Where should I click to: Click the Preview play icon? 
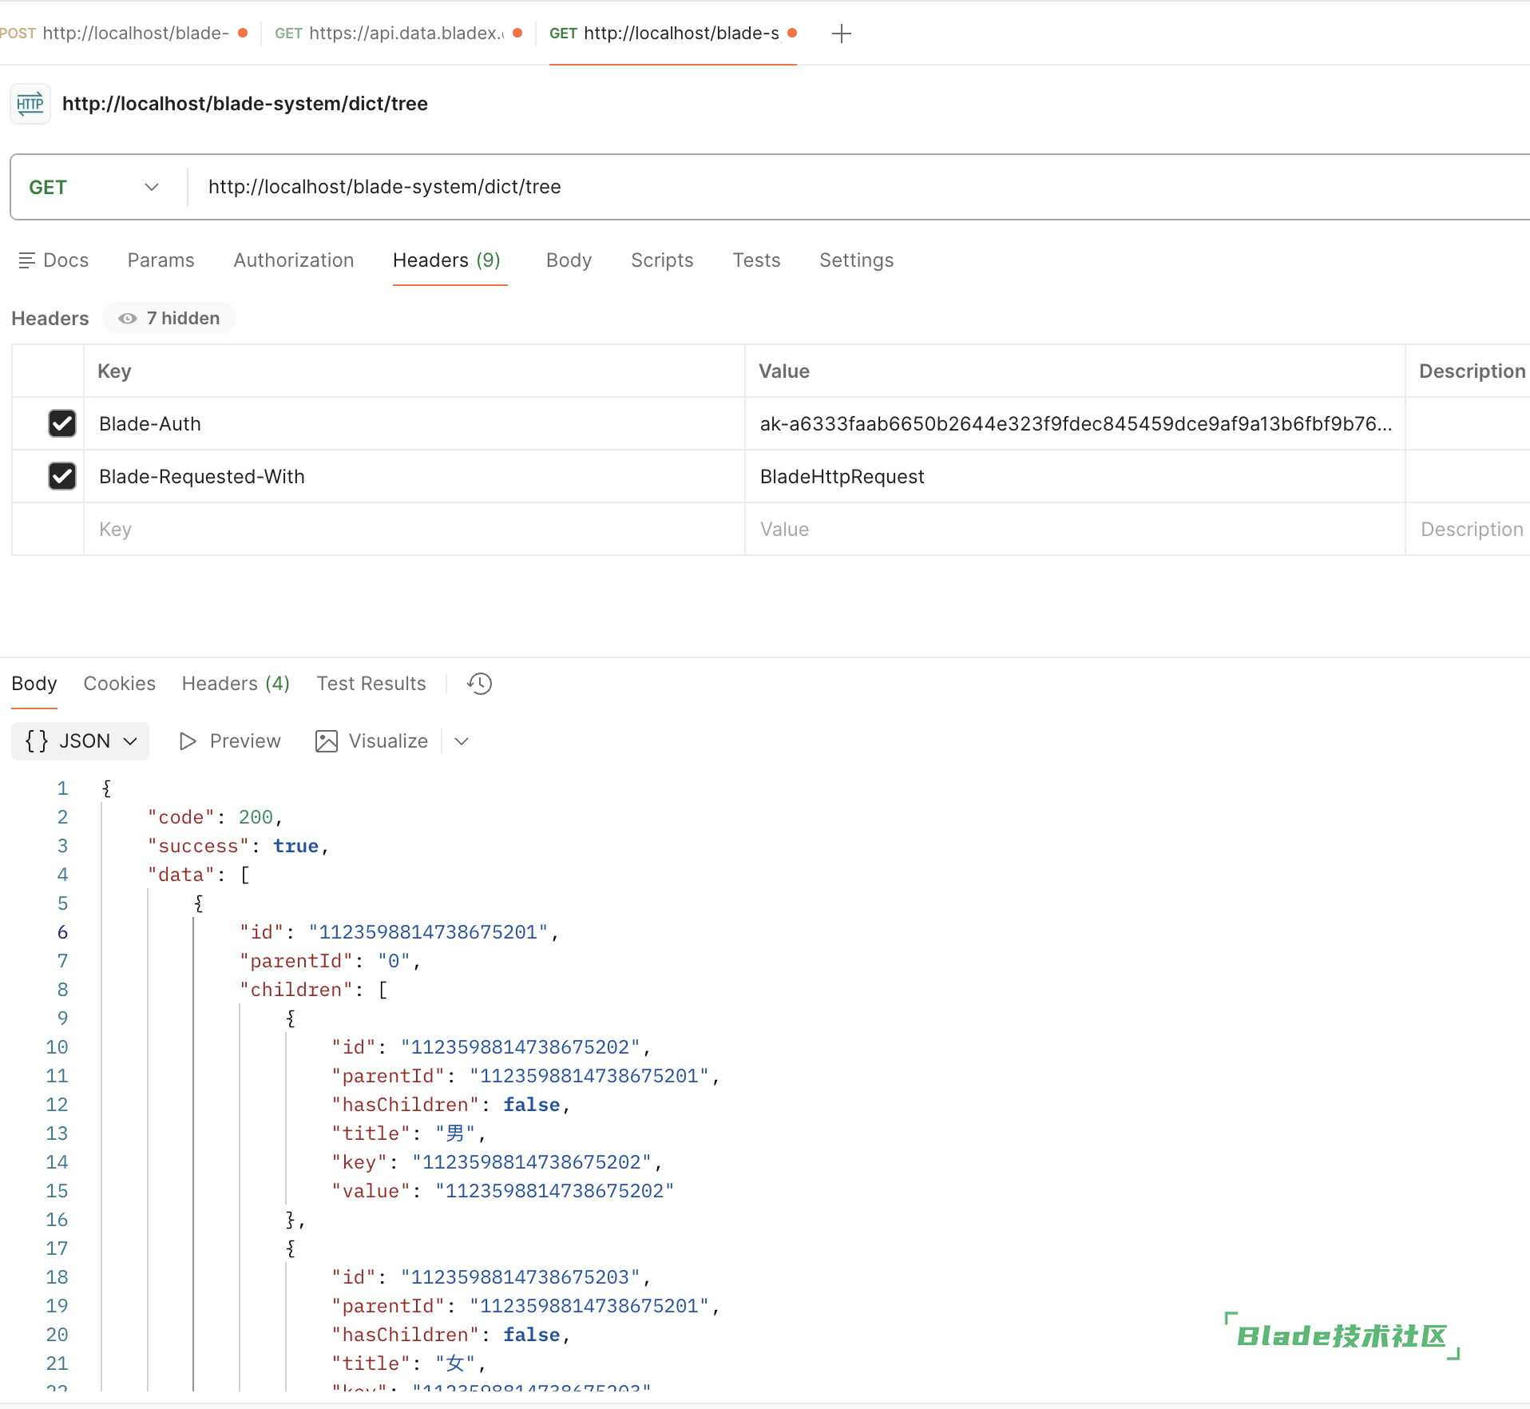[x=188, y=741]
